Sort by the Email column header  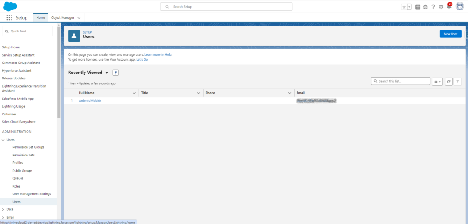[x=301, y=93]
